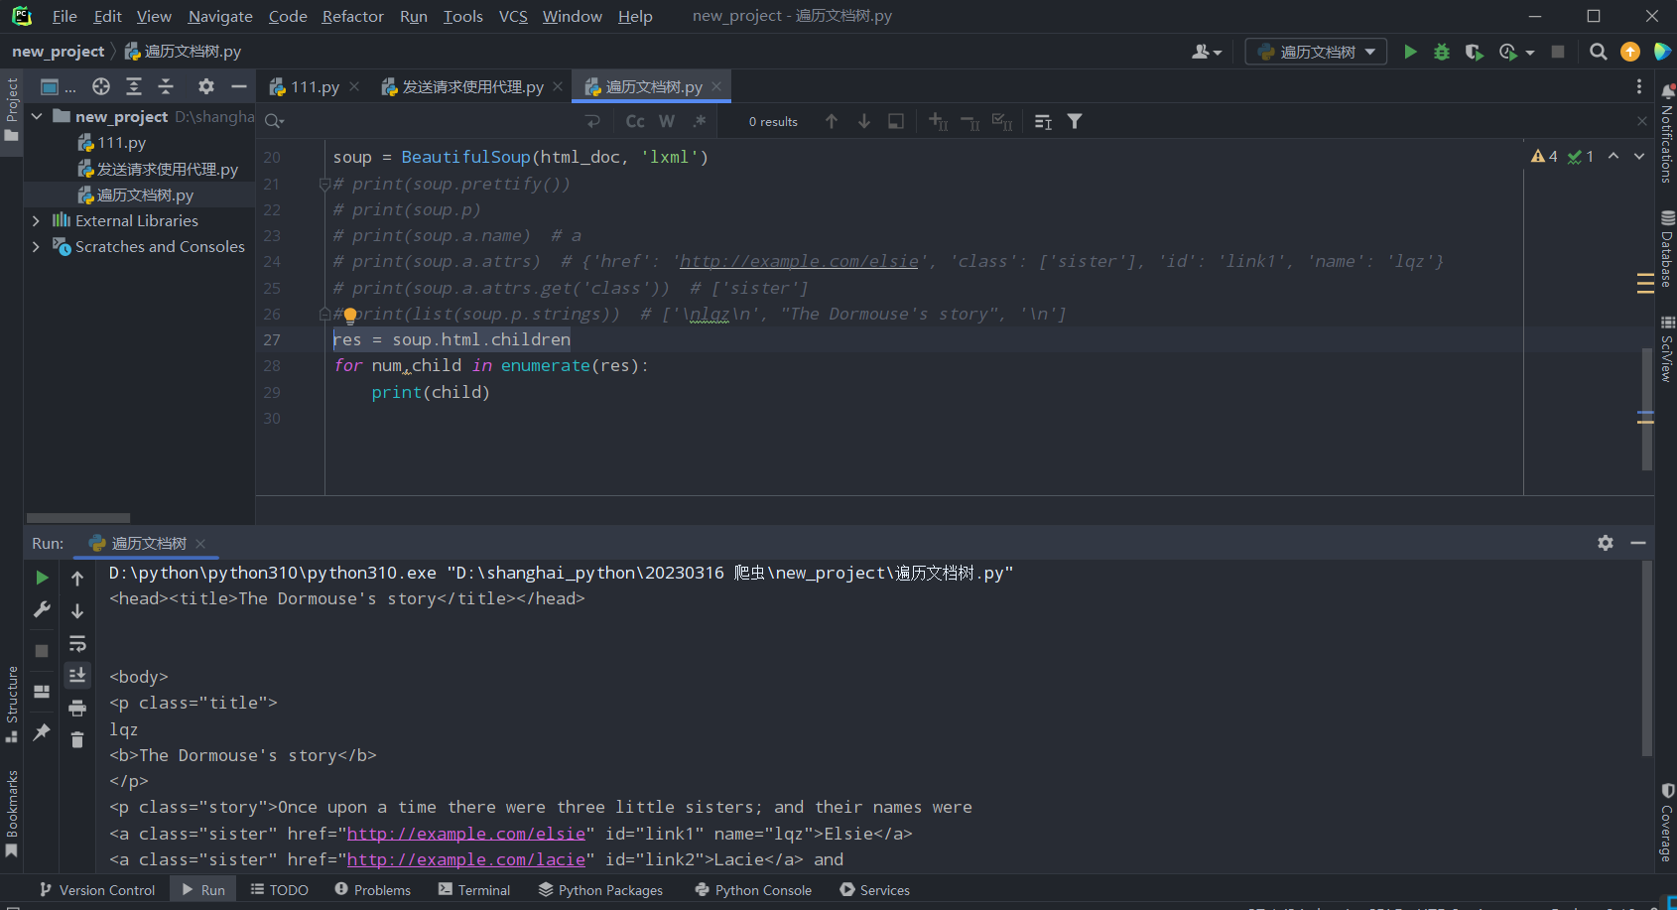Image resolution: width=1677 pixels, height=910 pixels.
Task: Click the lightbulb intention icon on line 26
Action: point(350,317)
